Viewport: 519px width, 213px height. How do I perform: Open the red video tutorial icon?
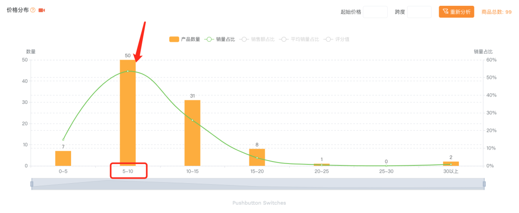42,10
